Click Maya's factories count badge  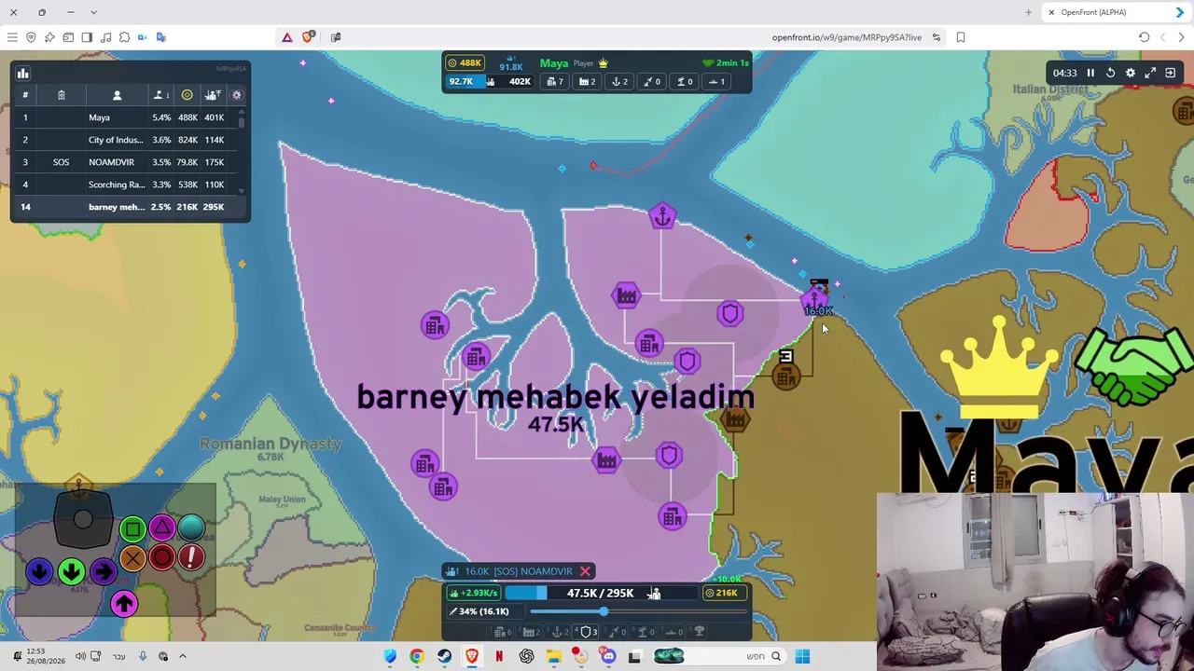[x=588, y=82]
